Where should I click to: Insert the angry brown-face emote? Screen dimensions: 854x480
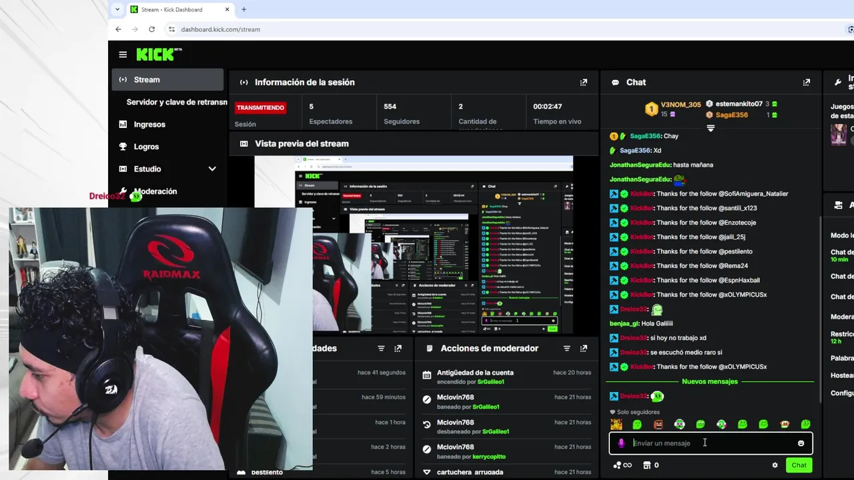659,425
